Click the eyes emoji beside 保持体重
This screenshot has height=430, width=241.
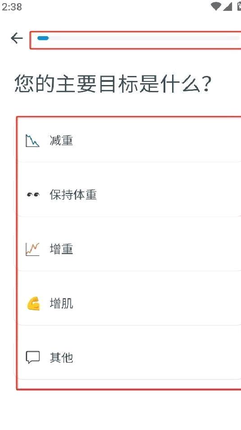(x=33, y=195)
